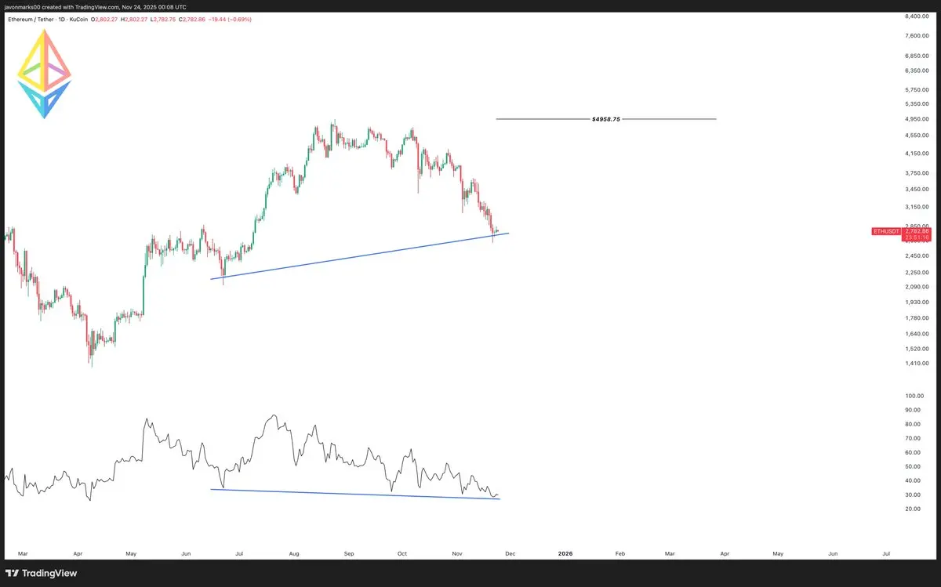The width and height of the screenshot is (941, 587).
Task: Click the 4,950.00 price axis label
Action: pyautogui.click(x=917, y=119)
